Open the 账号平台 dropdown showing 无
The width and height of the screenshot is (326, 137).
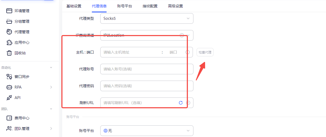[147, 131]
